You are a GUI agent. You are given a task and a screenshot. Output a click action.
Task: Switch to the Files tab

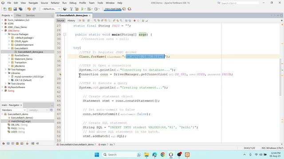tap(19, 15)
